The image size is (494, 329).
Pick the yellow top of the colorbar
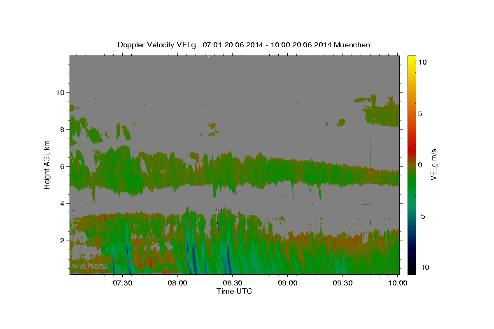point(411,60)
